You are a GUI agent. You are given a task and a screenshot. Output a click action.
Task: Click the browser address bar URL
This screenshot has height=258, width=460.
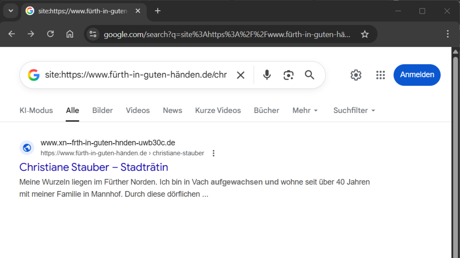[227, 35]
